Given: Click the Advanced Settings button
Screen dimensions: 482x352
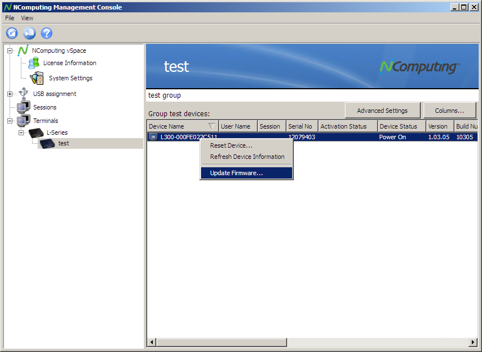Looking at the screenshot, I should click(x=383, y=111).
